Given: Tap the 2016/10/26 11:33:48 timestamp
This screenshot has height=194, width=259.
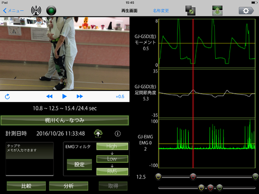Looking at the screenshot, I should (x=61, y=134).
